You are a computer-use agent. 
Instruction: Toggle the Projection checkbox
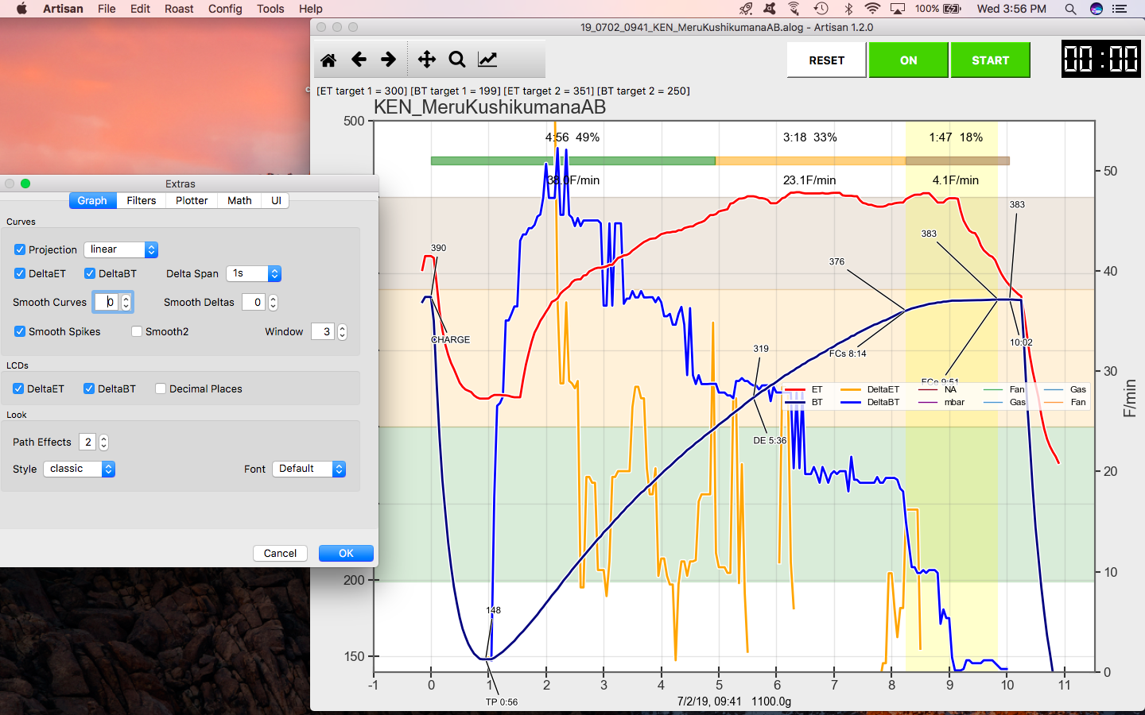[x=20, y=249]
